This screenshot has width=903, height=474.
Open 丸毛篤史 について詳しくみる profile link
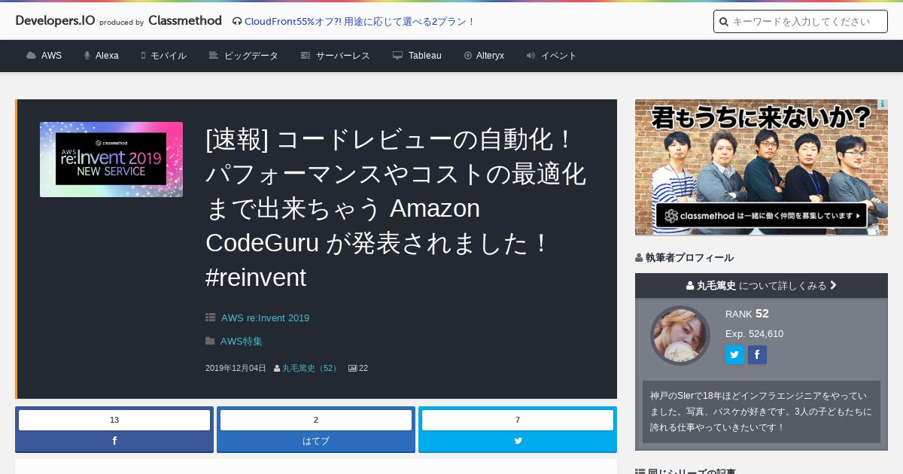tap(762, 285)
